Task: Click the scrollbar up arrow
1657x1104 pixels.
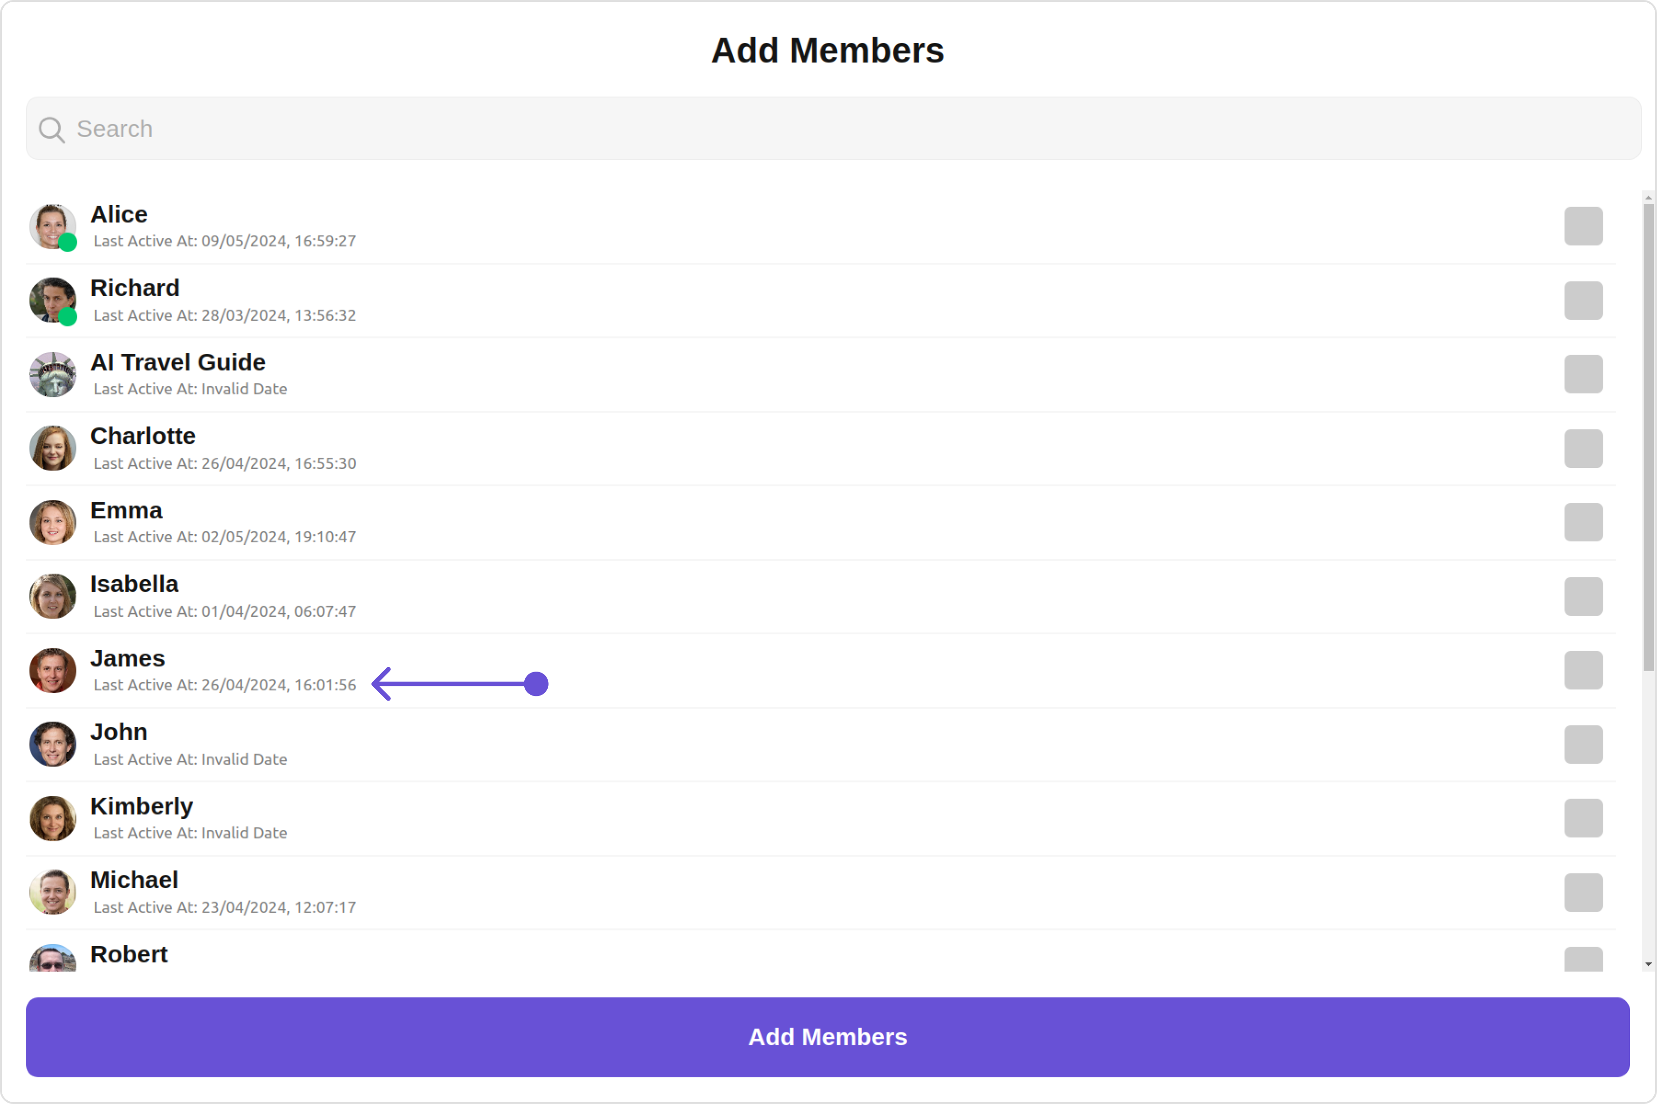Action: (1648, 198)
